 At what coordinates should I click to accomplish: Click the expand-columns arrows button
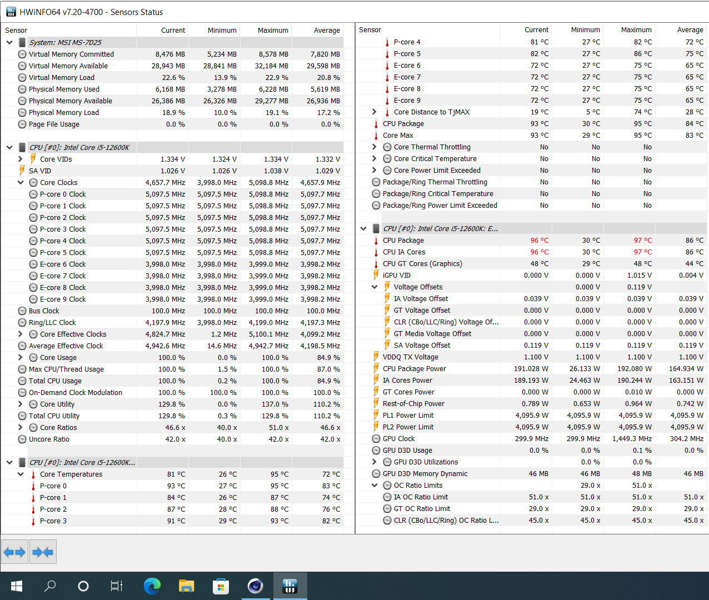point(14,552)
